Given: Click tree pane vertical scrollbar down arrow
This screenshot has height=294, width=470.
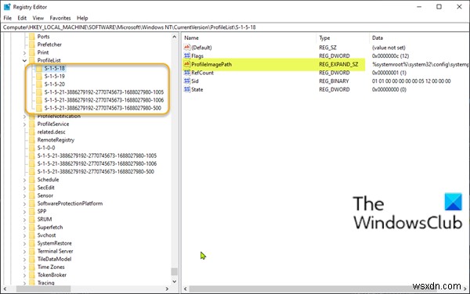Looking at the screenshot, I should [175, 281].
